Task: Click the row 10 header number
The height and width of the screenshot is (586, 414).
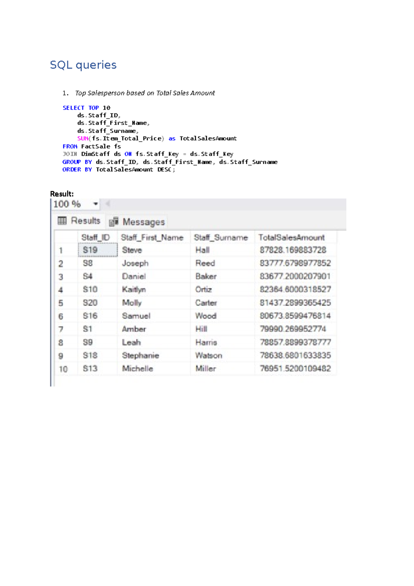Action: click(x=63, y=369)
